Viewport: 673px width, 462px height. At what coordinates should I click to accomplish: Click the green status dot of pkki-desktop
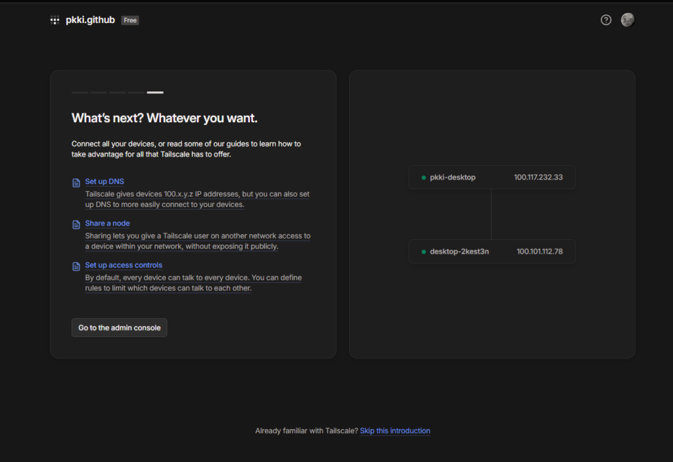click(424, 177)
